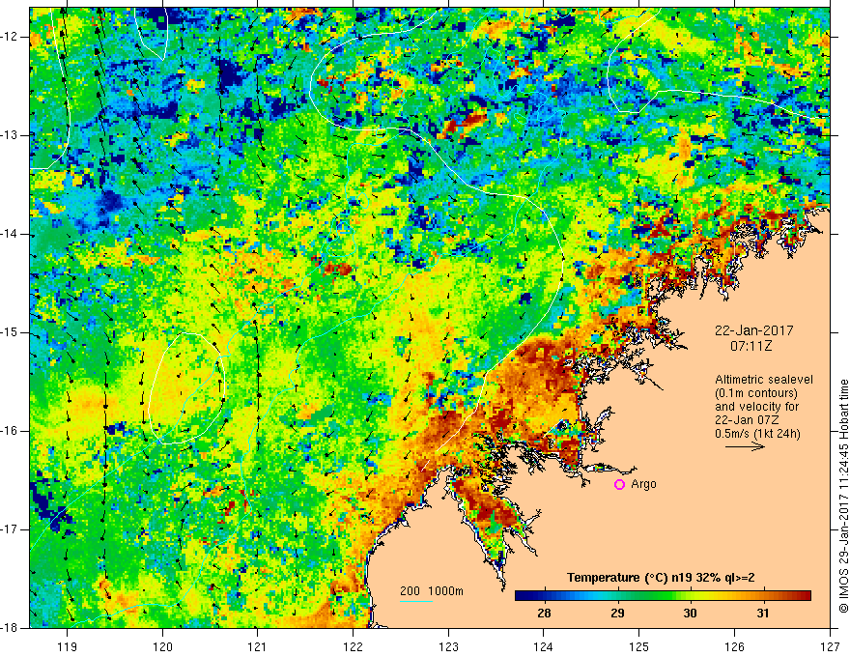Click the '0.5m/s (1kt 24h)' velocity text
The width and height of the screenshot is (850, 657).
[x=757, y=434]
